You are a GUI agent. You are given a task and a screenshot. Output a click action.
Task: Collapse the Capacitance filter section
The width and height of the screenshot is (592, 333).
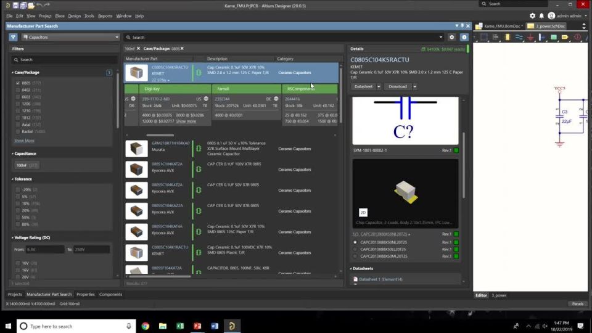(12, 154)
